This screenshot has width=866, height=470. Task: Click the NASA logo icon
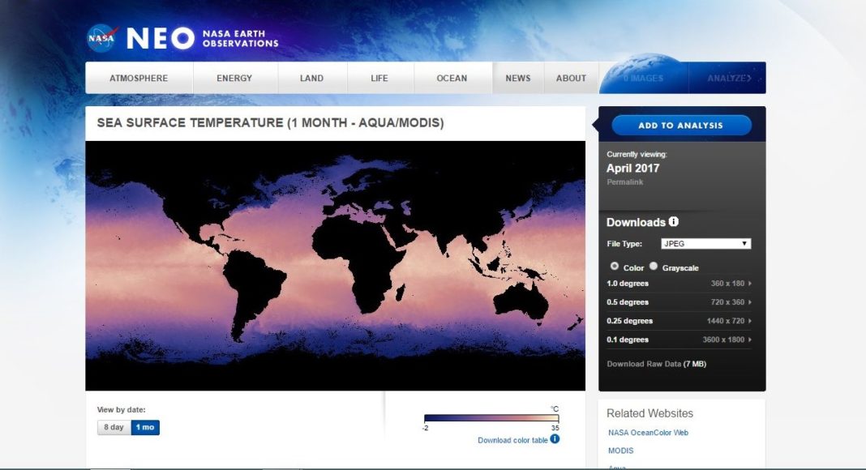pos(102,37)
